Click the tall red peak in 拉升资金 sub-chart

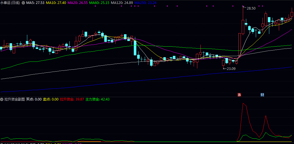tap(243, 104)
